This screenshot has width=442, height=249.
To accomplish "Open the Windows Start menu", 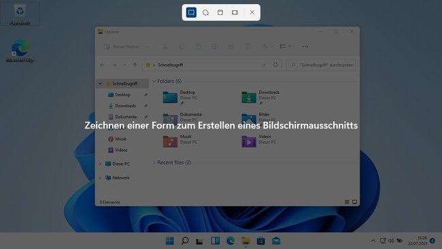I will pyautogui.click(x=170, y=241).
